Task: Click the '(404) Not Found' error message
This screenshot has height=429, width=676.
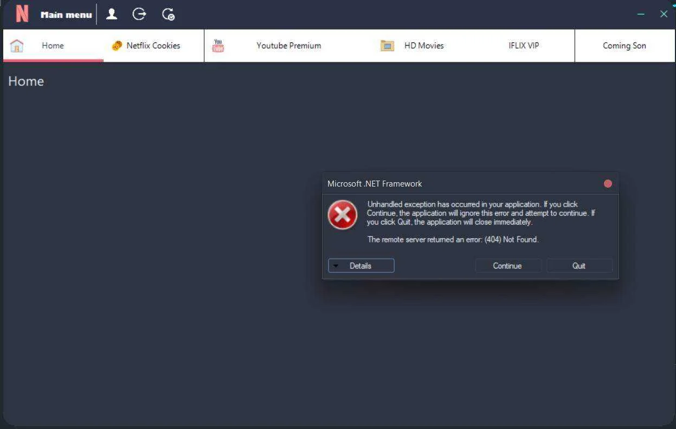Action: (x=453, y=240)
